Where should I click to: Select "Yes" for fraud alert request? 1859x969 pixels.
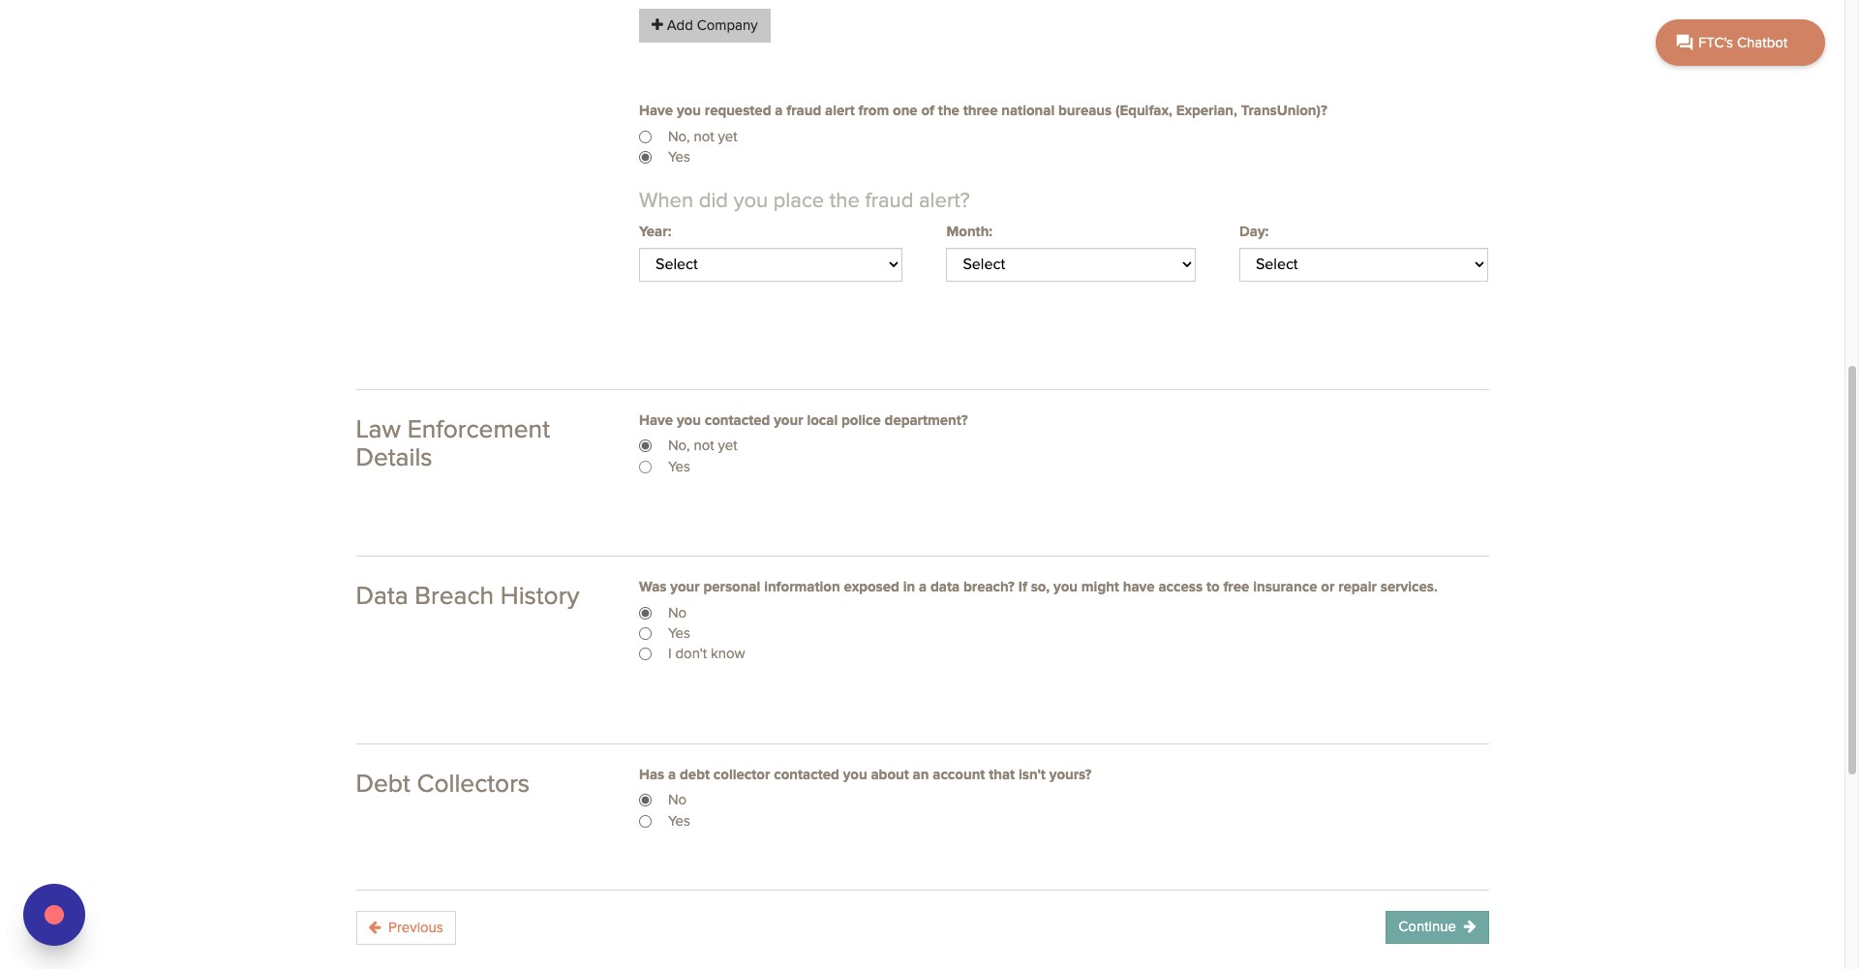[x=646, y=158]
